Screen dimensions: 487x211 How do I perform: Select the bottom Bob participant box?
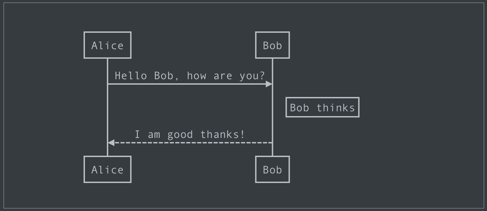pyautogui.click(x=272, y=169)
